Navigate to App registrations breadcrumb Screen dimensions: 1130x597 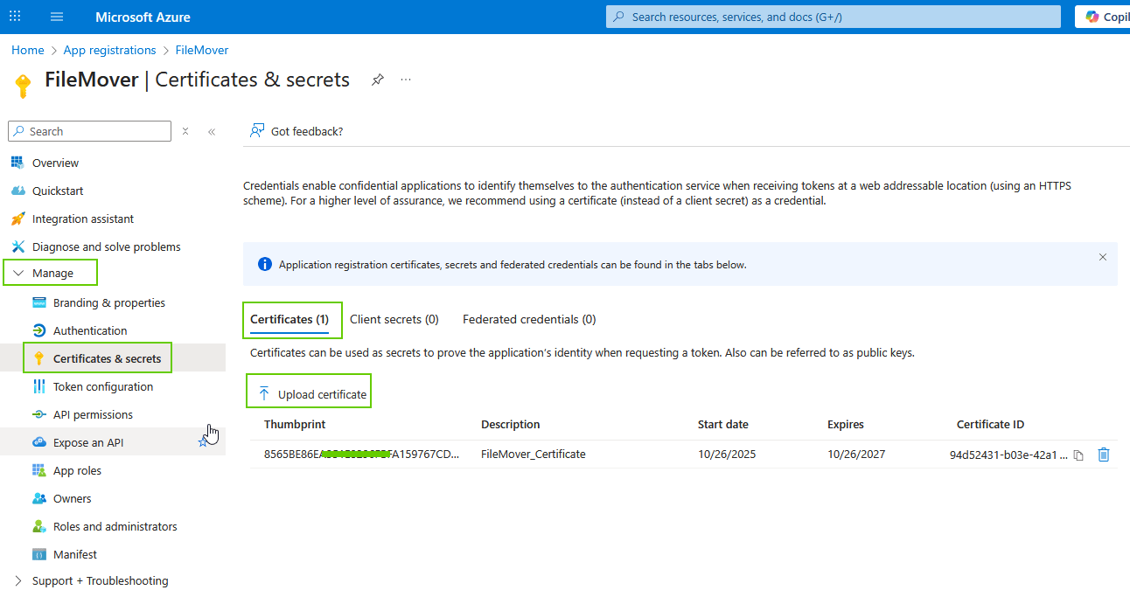coord(109,50)
